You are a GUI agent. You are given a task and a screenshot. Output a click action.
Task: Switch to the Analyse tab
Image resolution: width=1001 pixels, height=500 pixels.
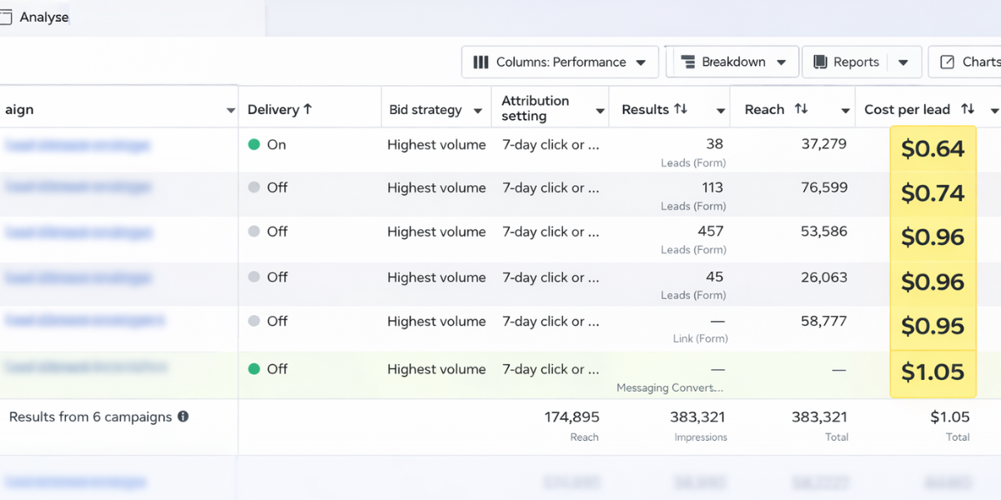[x=44, y=17]
